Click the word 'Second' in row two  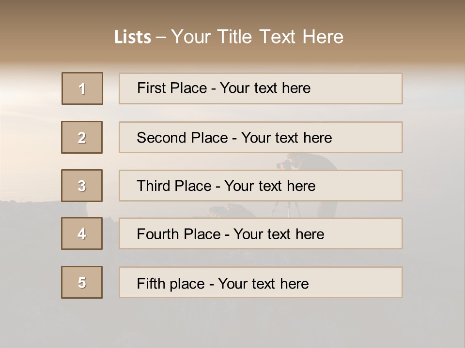point(161,138)
